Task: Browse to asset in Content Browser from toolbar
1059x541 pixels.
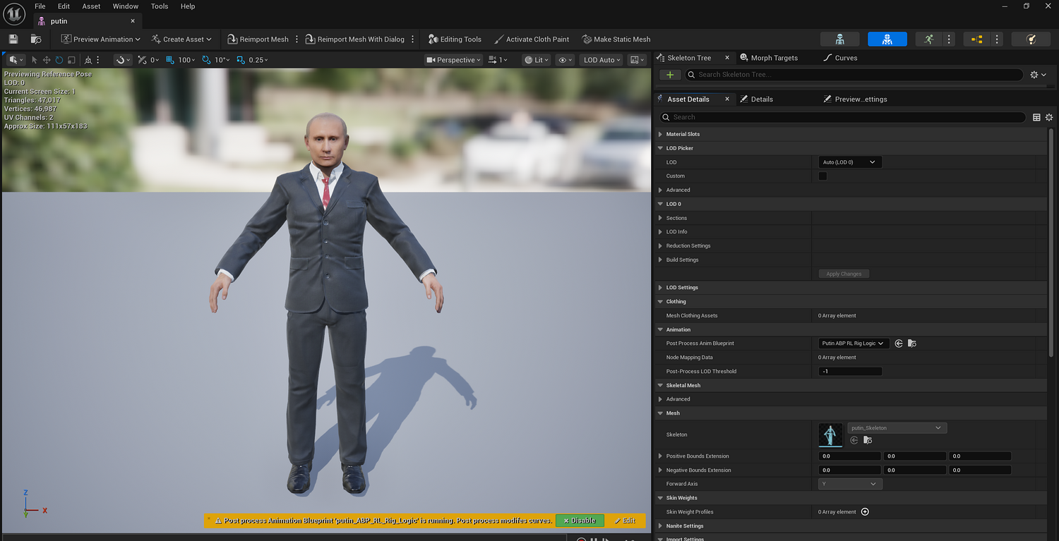Action: pos(36,39)
